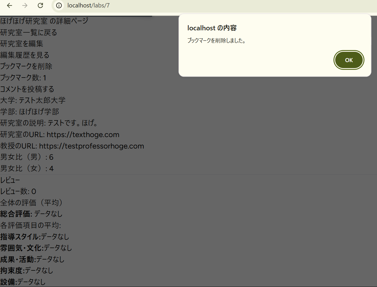Viewport: 377px width, 287px height.
Task: Click the 男女比（女）: 4 line
Action: coord(27,169)
